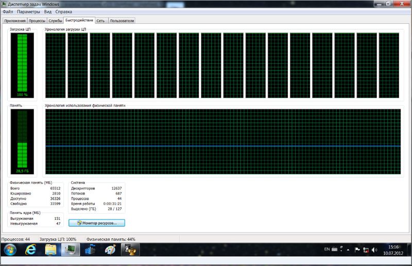
Task: Open the Windows Start menu orb
Action: 10,250
